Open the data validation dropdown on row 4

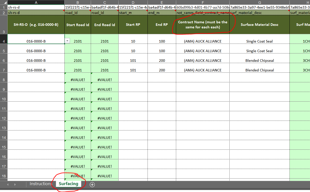(x=67, y=41)
